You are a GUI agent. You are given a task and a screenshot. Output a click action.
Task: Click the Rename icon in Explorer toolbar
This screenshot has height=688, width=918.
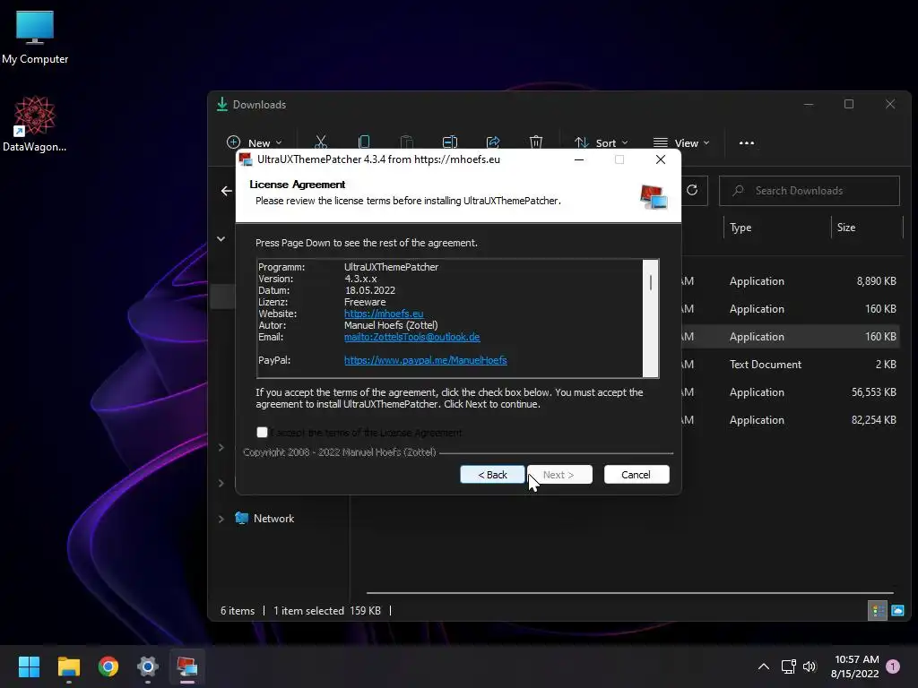coord(450,142)
